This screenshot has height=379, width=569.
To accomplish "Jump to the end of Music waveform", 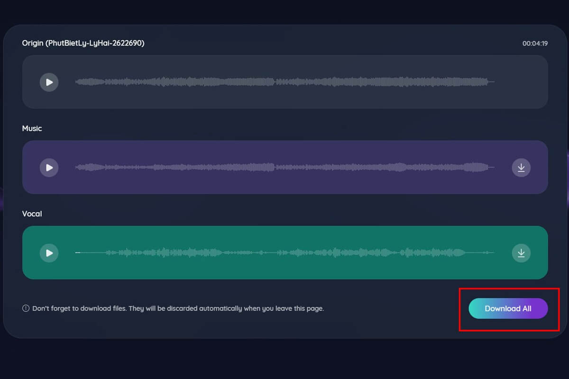I will (493, 167).
